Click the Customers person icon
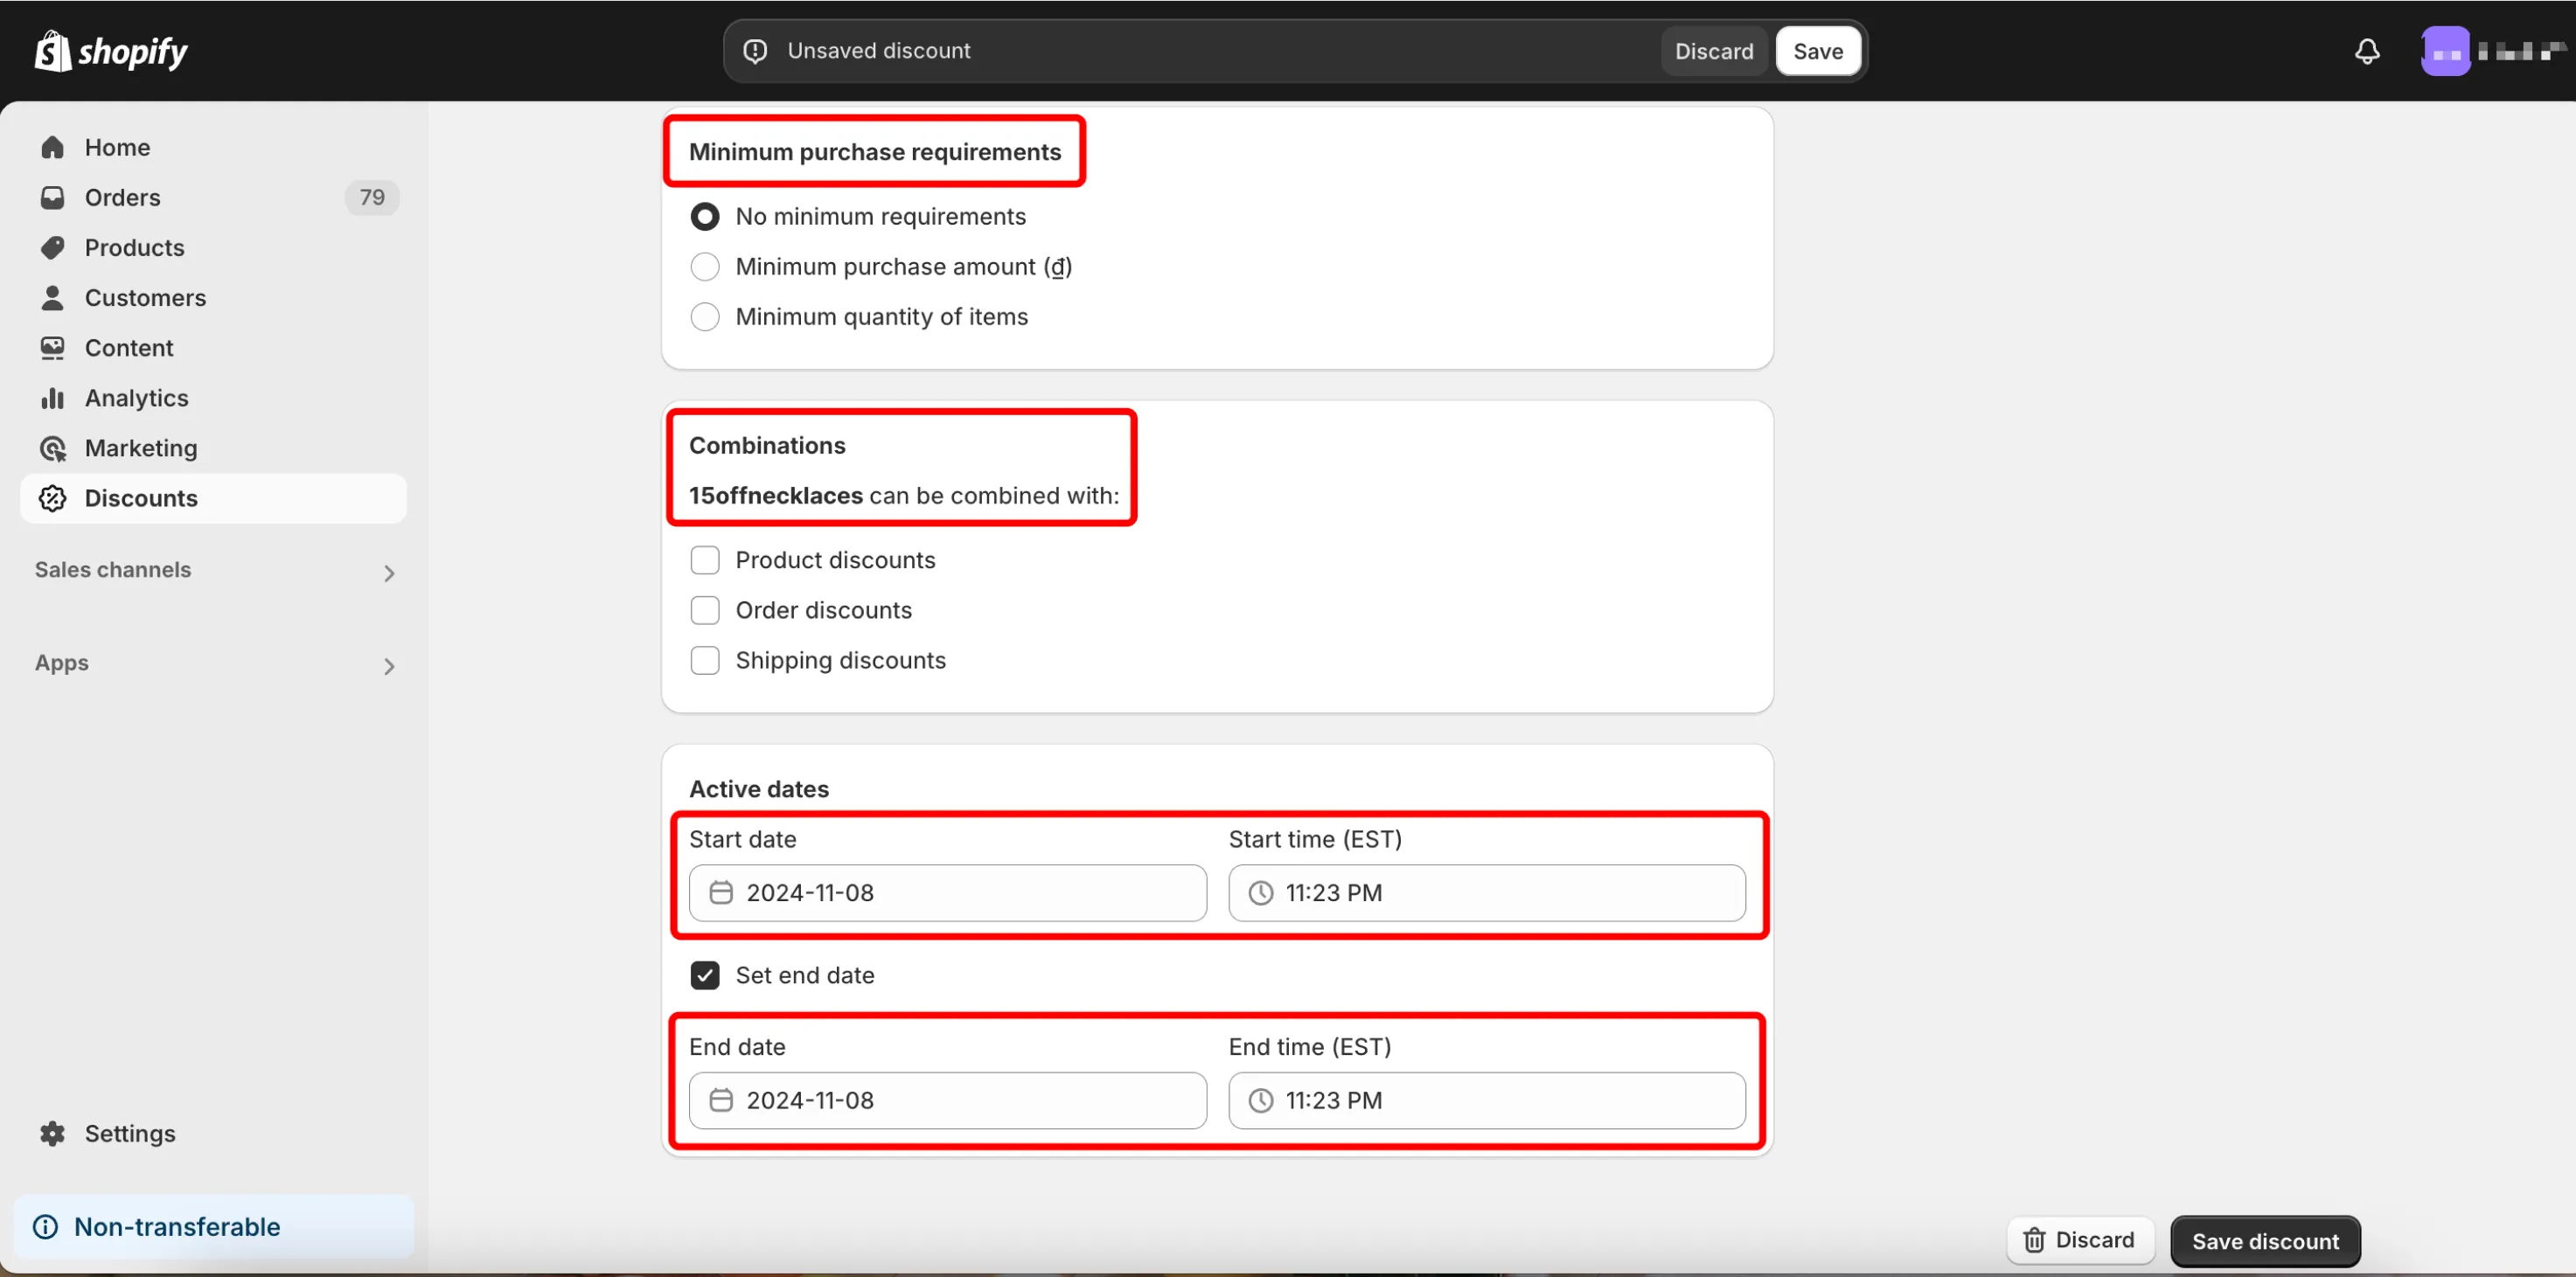 tap(52, 298)
